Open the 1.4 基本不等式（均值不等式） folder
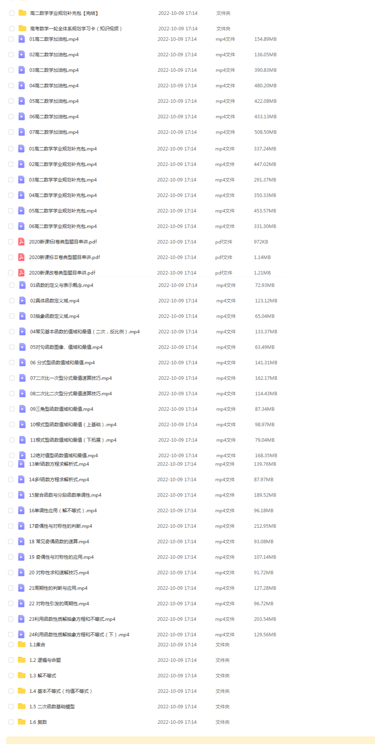The width and height of the screenshot is (375, 744). 61,691
